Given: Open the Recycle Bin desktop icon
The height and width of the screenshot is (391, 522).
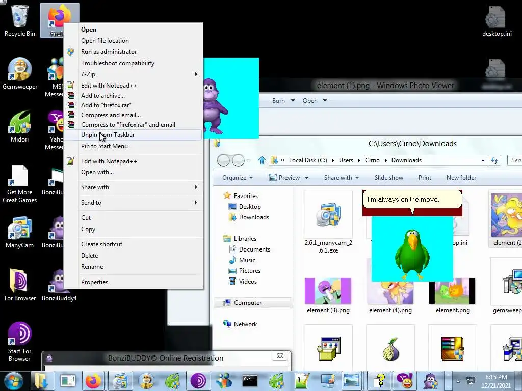Looking at the screenshot, I should coord(20,20).
